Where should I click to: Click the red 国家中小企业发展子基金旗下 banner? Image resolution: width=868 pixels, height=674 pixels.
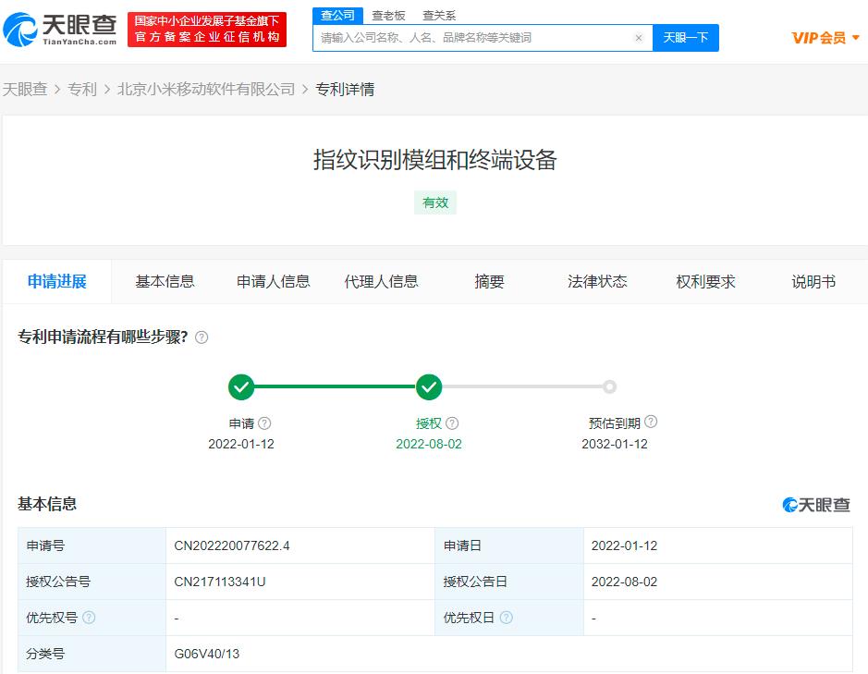coord(207,30)
